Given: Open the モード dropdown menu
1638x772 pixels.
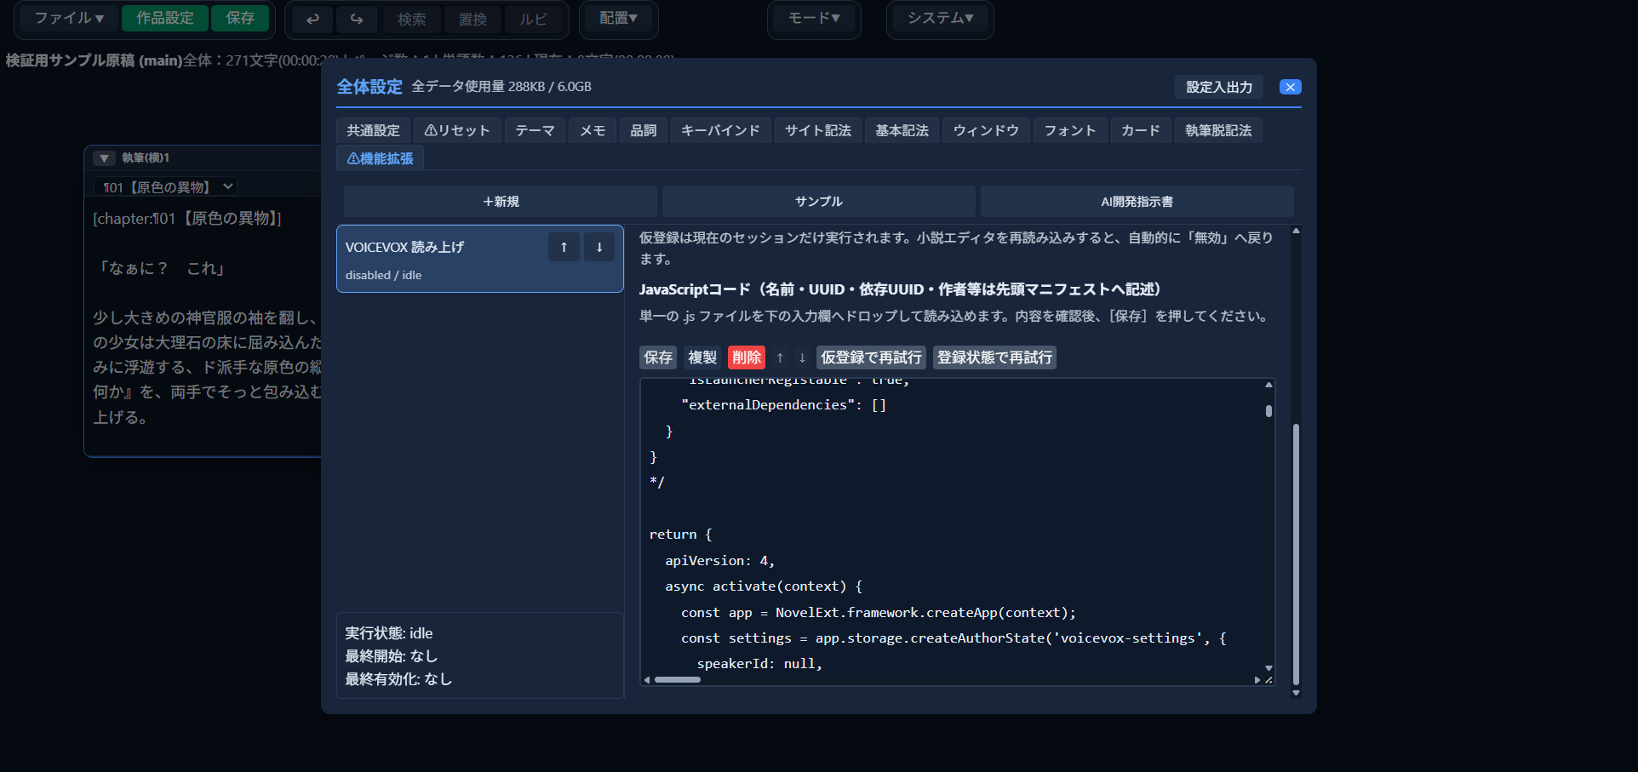Looking at the screenshot, I should click(x=814, y=19).
